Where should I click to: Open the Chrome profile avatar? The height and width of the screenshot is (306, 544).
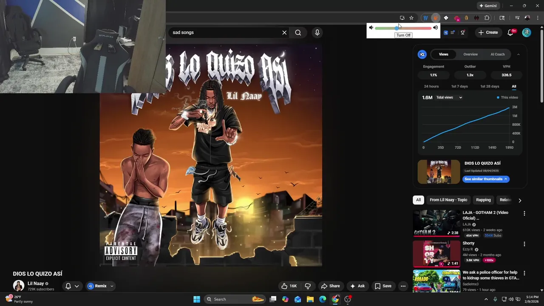(x=527, y=18)
